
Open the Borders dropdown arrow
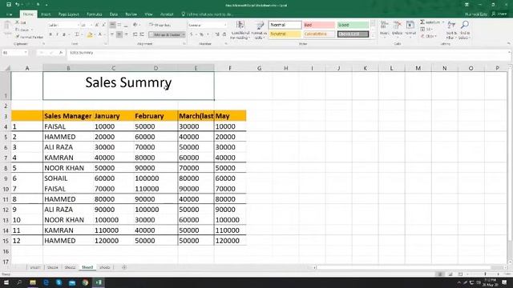tap(81, 34)
